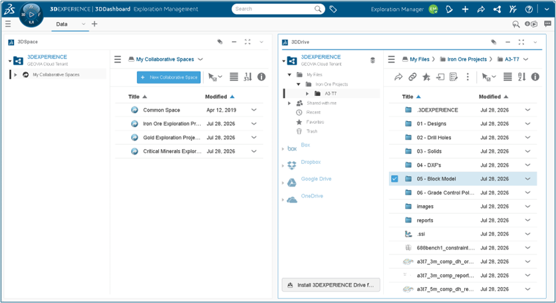Open Common Space row chevron menu
Viewport: 556px width, 303px height.
(x=254, y=110)
